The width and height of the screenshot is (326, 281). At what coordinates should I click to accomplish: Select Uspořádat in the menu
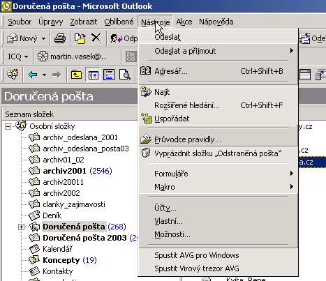coord(218,119)
